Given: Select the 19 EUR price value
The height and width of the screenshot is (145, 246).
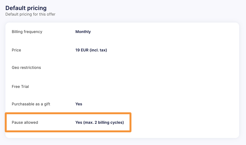Looking at the screenshot, I should [82, 50].
